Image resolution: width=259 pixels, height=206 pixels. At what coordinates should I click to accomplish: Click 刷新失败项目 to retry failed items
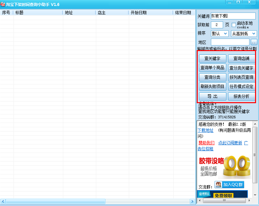[213, 86]
